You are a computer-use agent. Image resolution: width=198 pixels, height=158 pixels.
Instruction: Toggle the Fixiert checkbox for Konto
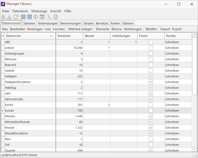pyautogui.click(x=151, y=105)
